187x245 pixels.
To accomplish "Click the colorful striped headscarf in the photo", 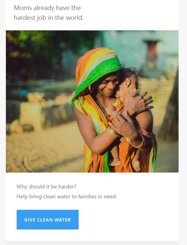I will point(97,69).
